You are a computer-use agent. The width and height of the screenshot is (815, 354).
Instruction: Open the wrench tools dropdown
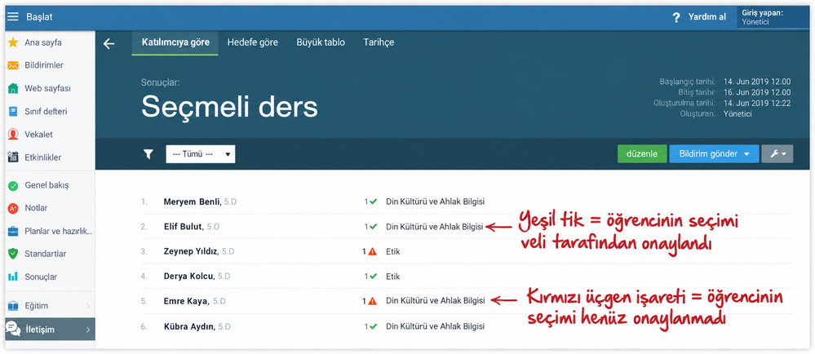777,154
